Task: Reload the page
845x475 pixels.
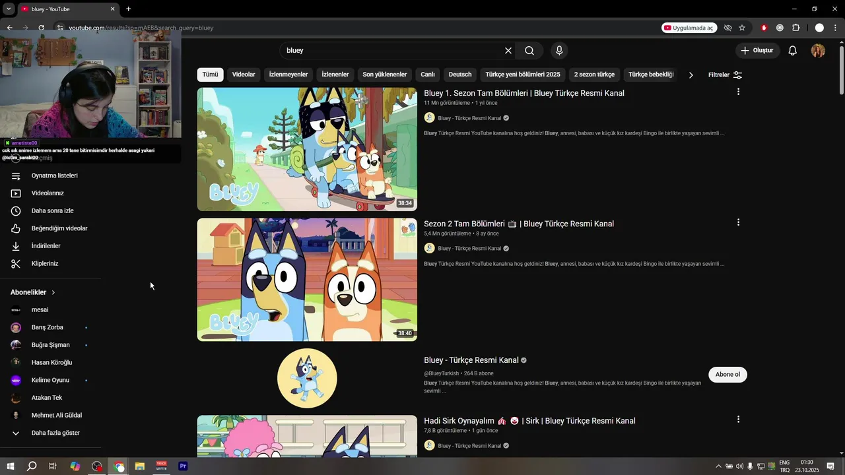Action: pyautogui.click(x=41, y=28)
